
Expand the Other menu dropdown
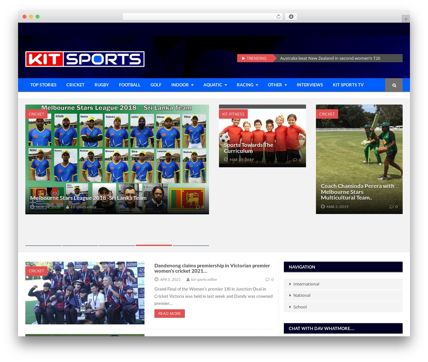[x=277, y=85]
